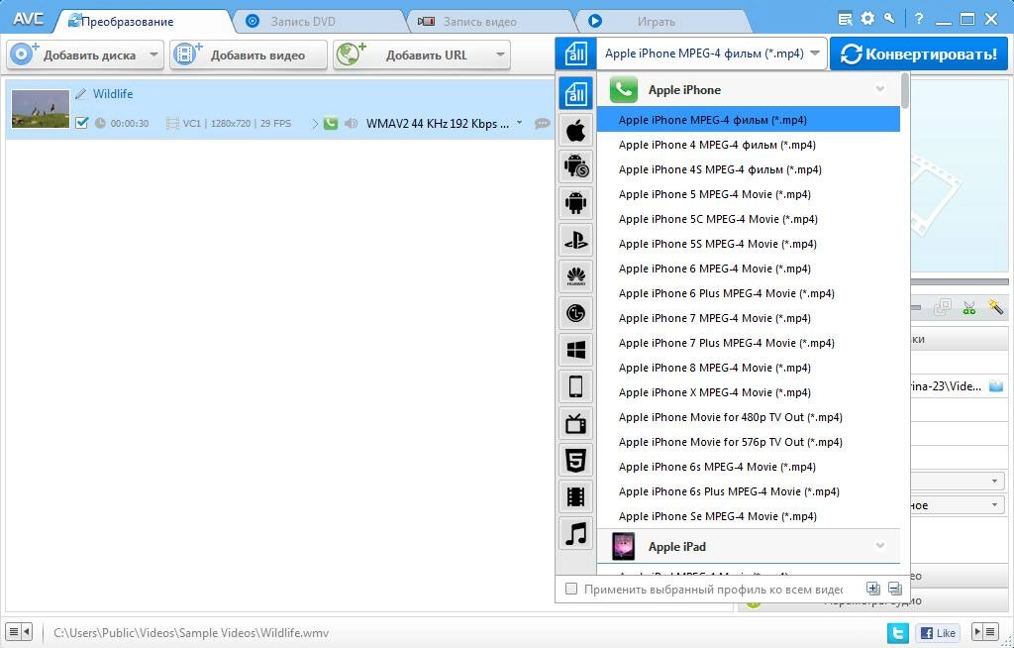Image resolution: width=1014 pixels, height=648 pixels.
Task: Select Apple iPhone 4 MPEG-4 profile
Action: pos(749,145)
